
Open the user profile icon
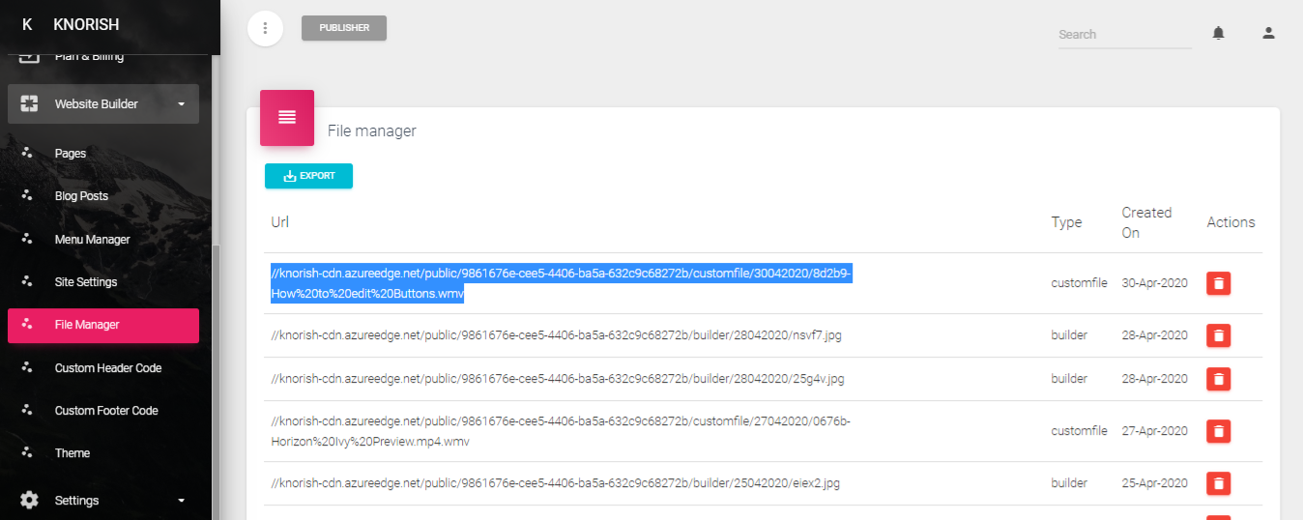[1269, 33]
